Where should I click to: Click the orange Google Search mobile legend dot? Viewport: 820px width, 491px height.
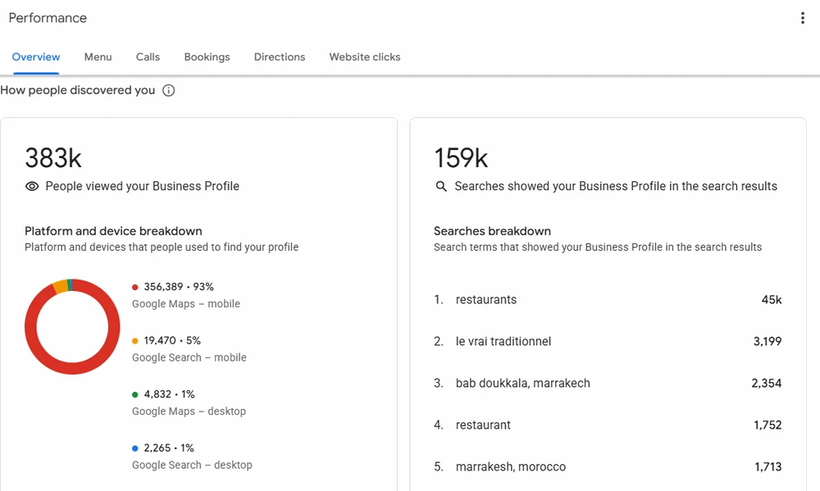(135, 341)
